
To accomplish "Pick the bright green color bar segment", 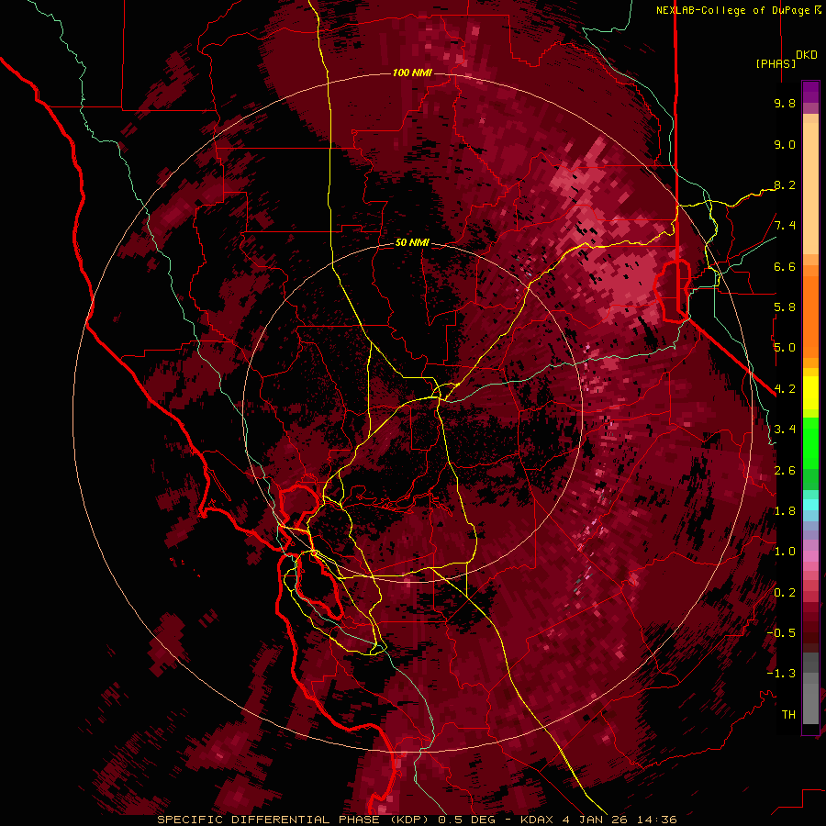I will [810, 443].
